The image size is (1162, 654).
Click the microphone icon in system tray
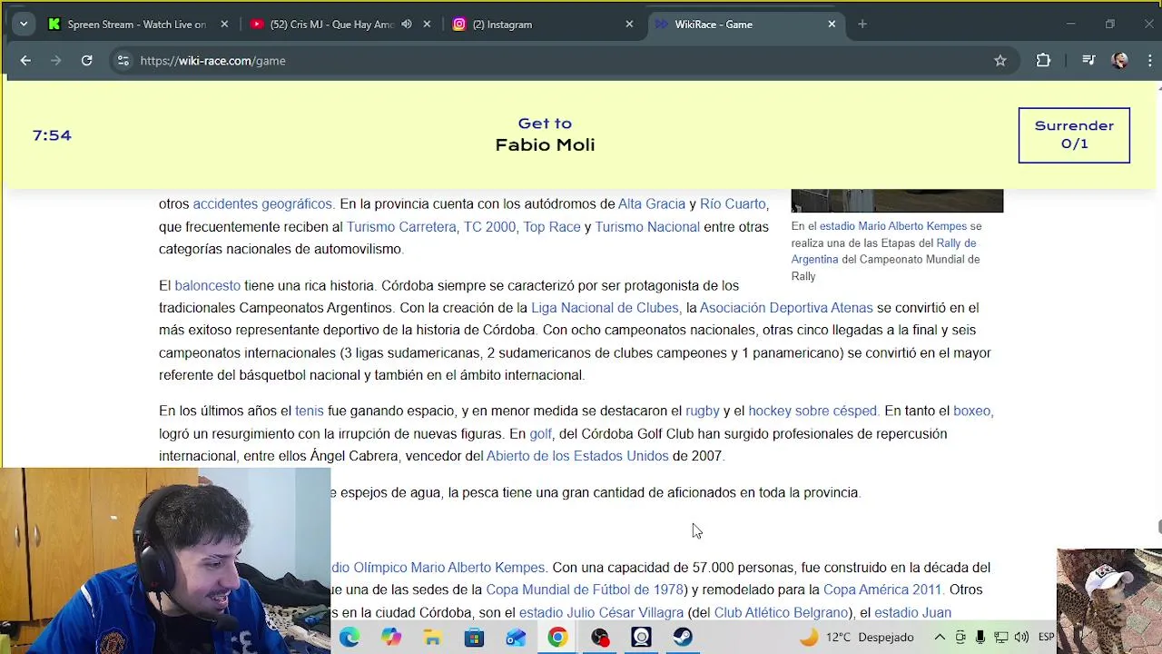pos(980,638)
